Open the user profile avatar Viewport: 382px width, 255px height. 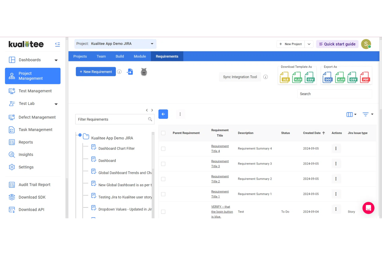(x=366, y=44)
